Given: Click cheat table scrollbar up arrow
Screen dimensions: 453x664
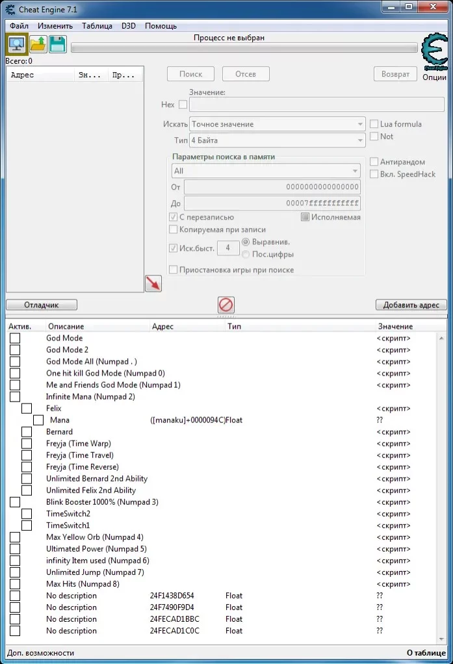Looking at the screenshot, I should click(441, 338).
